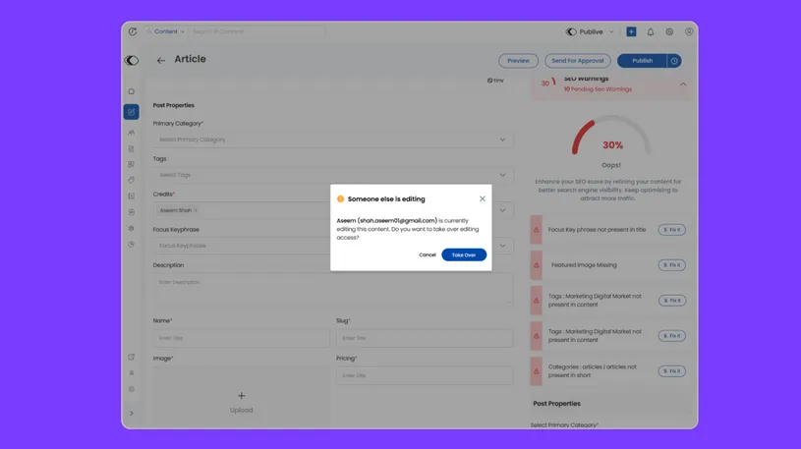Open the media gallery sidebar icon
Screen dimensions: 801x449
pyautogui.click(x=132, y=164)
